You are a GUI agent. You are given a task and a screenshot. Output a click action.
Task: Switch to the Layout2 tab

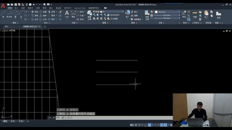click(21, 121)
